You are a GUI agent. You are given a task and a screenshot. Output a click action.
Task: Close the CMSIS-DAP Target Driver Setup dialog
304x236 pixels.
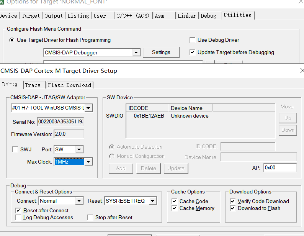pyautogui.click(x=302, y=70)
